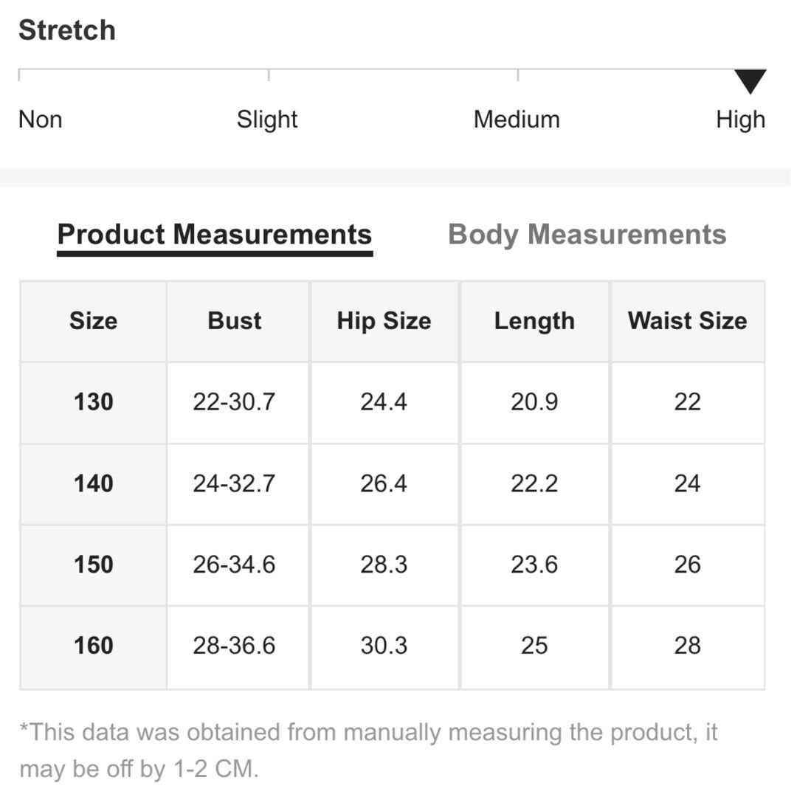The height and width of the screenshot is (797, 797).
Task: Select the Product Measurements tab
Action: (x=214, y=235)
